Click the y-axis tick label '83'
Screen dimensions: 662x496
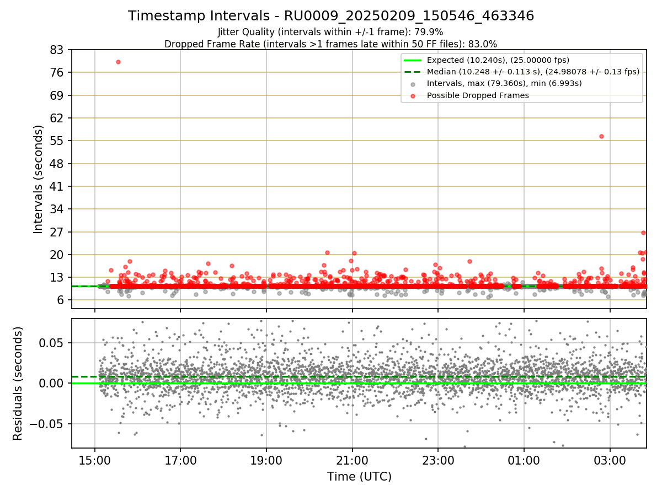[x=58, y=50]
